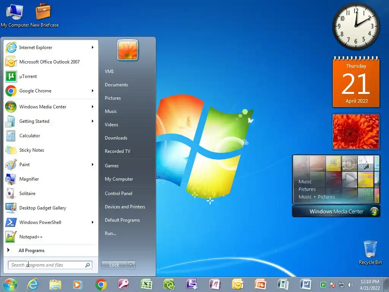The width and height of the screenshot is (389, 292).
Task: Expand the Google Chrome jump list arrow
Action: click(x=93, y=91)
